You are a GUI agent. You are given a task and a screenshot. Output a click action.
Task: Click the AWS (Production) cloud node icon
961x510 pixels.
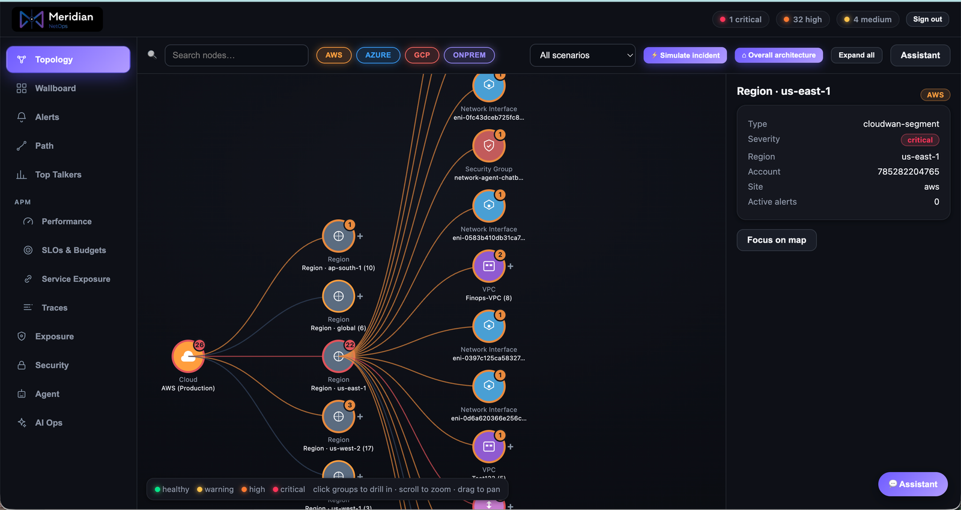click(188, 356)
